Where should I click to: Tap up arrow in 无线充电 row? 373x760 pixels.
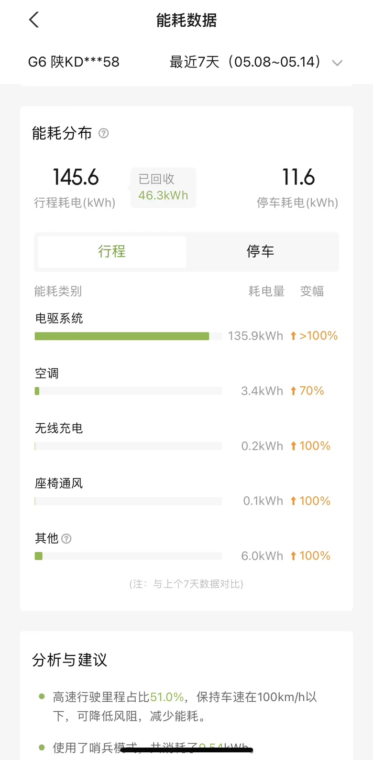pos(293,446)
